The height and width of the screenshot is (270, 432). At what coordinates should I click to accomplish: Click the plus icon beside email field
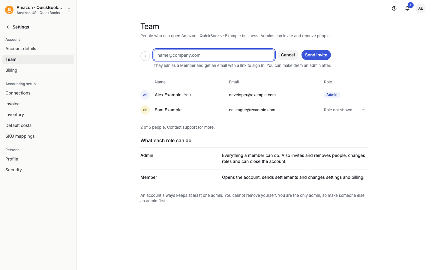[x=145, y=56]
